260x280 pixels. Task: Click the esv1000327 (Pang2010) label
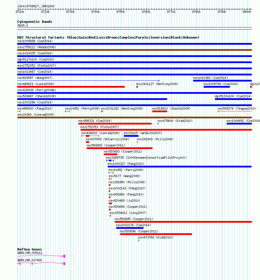[x=126, y=164]
